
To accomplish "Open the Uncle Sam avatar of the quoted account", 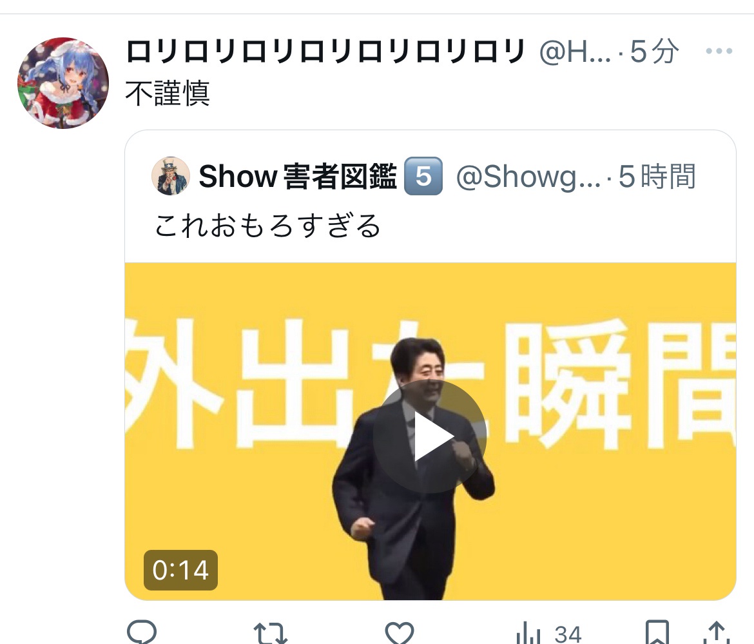I will [171, 176].
